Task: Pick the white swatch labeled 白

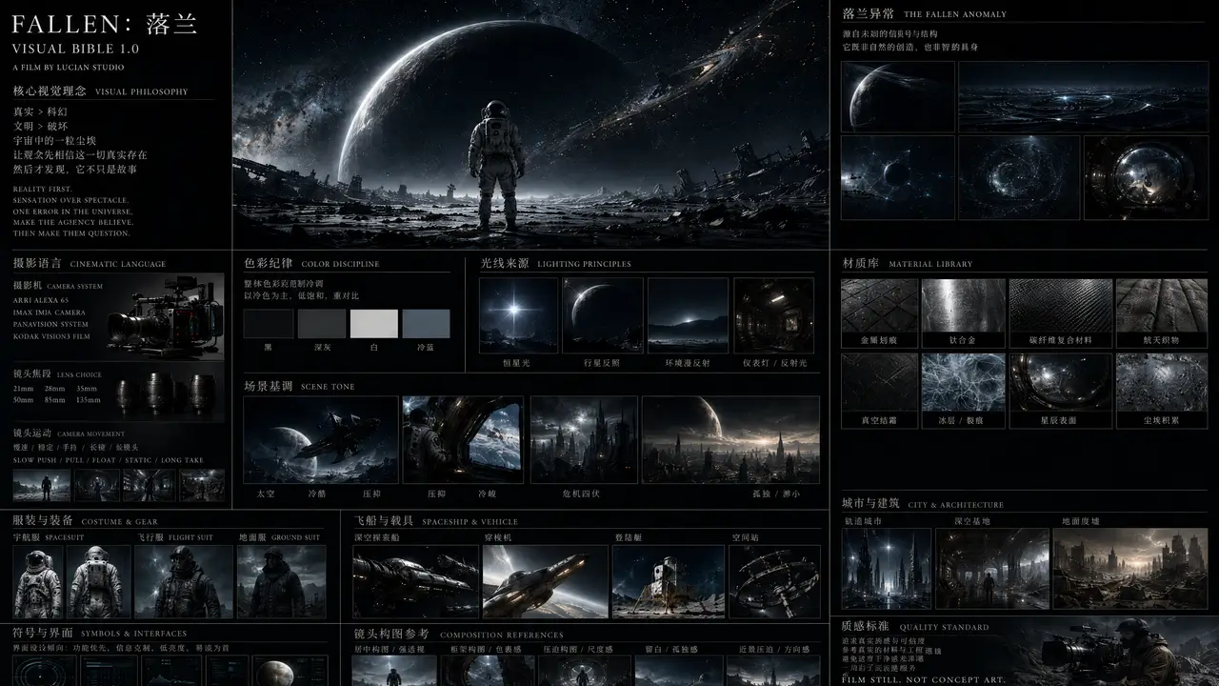Action: click(x=374, y=324)
